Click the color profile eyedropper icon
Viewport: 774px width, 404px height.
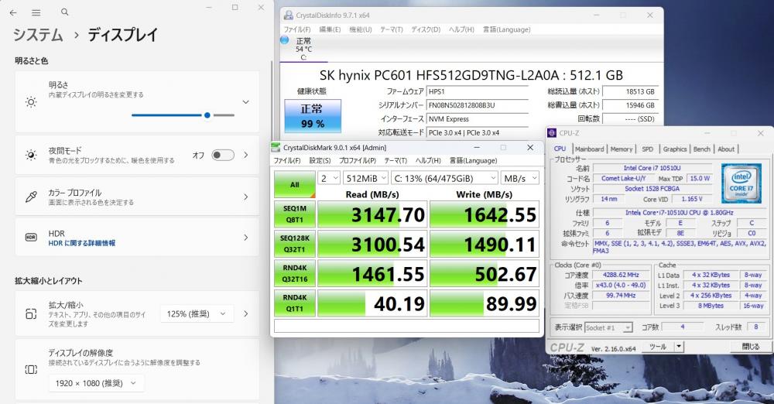point(31,197)
